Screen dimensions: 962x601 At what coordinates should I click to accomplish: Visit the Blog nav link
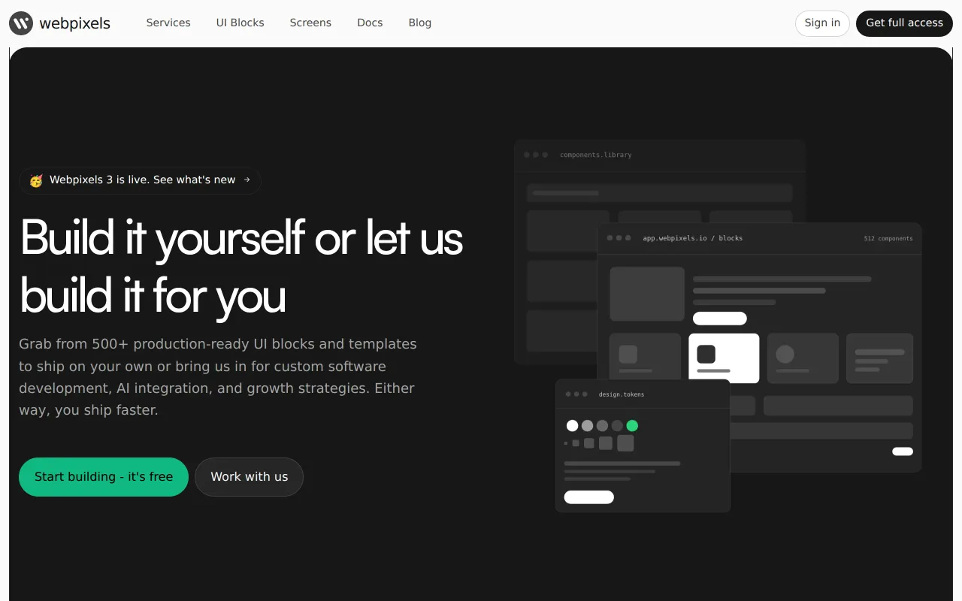pyautogui.click(x=420, y=23)
